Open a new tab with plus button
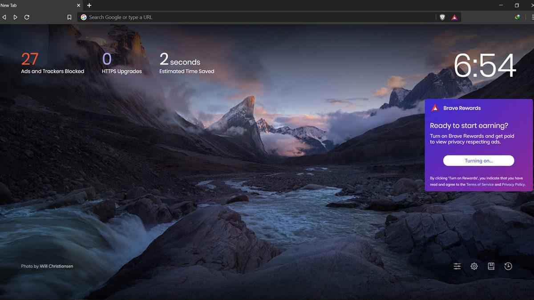The width and height of the screenshot is (534, 300). [x=89, y=5]
